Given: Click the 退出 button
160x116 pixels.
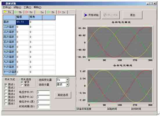Looking at the screenshot, I should click(132, 15).
